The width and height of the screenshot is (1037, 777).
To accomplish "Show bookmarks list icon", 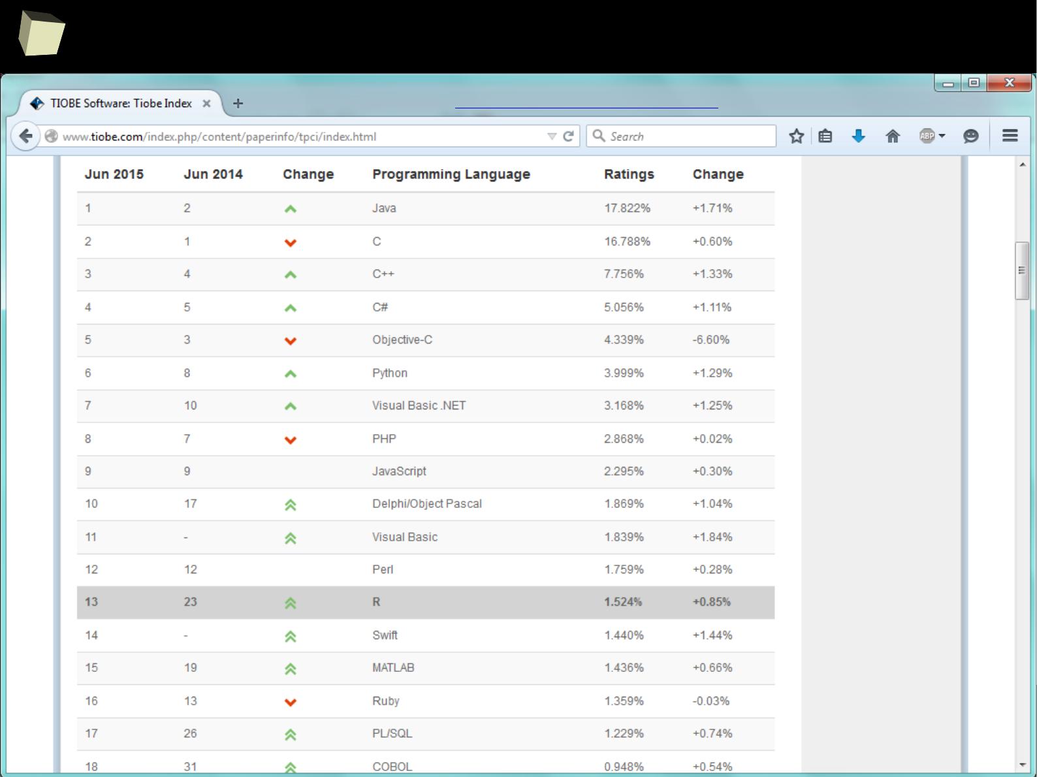I will pos(825,136).
